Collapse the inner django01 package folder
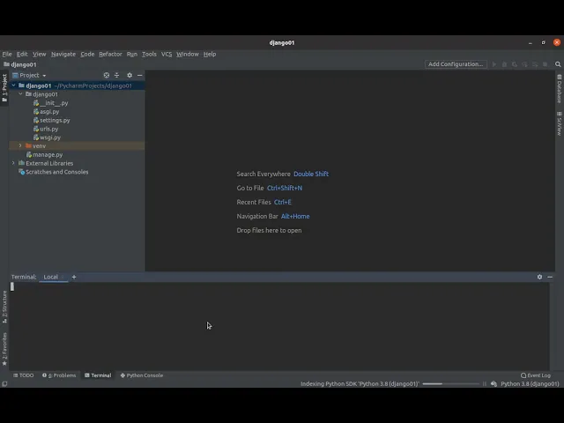Image resolution: width=564 pixels, height=423 pixels. pyautogui.click(x=20, y=94)
